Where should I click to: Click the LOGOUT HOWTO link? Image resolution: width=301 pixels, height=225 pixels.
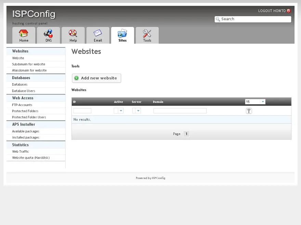click(272, 11)
